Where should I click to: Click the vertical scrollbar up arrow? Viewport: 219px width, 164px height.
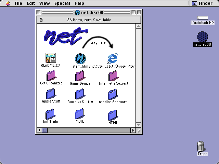coord(138,26)
